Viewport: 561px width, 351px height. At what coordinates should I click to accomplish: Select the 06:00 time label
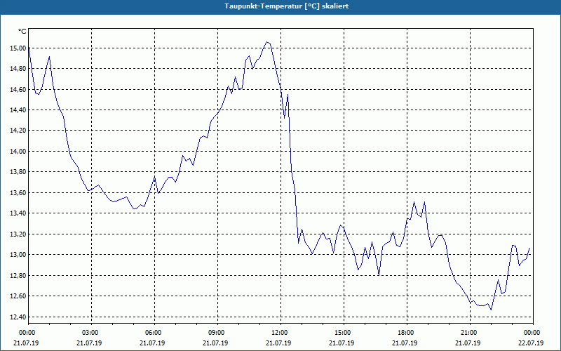[x=154, y=333]
